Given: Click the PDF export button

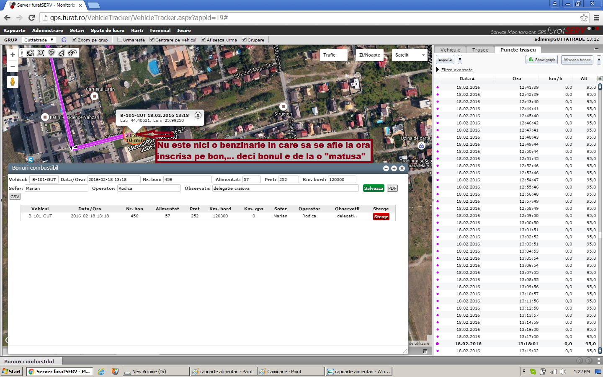Looking at the screenshot, I should point(392,188).
